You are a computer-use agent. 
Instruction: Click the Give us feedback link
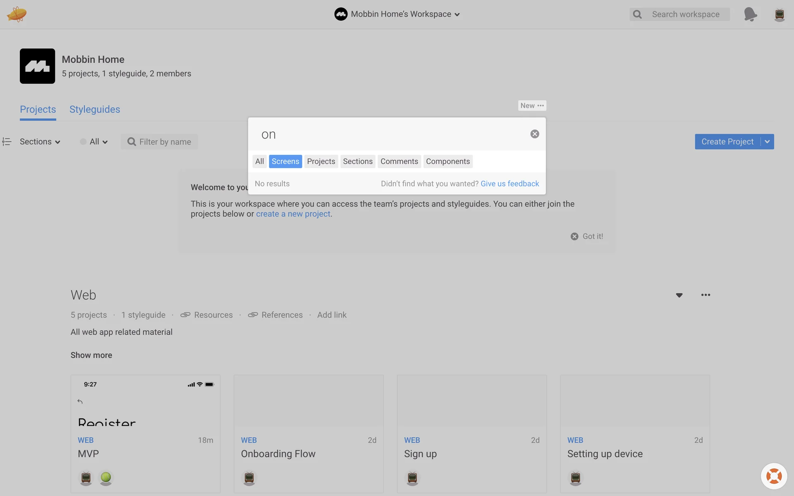click(x=509, y=184)
